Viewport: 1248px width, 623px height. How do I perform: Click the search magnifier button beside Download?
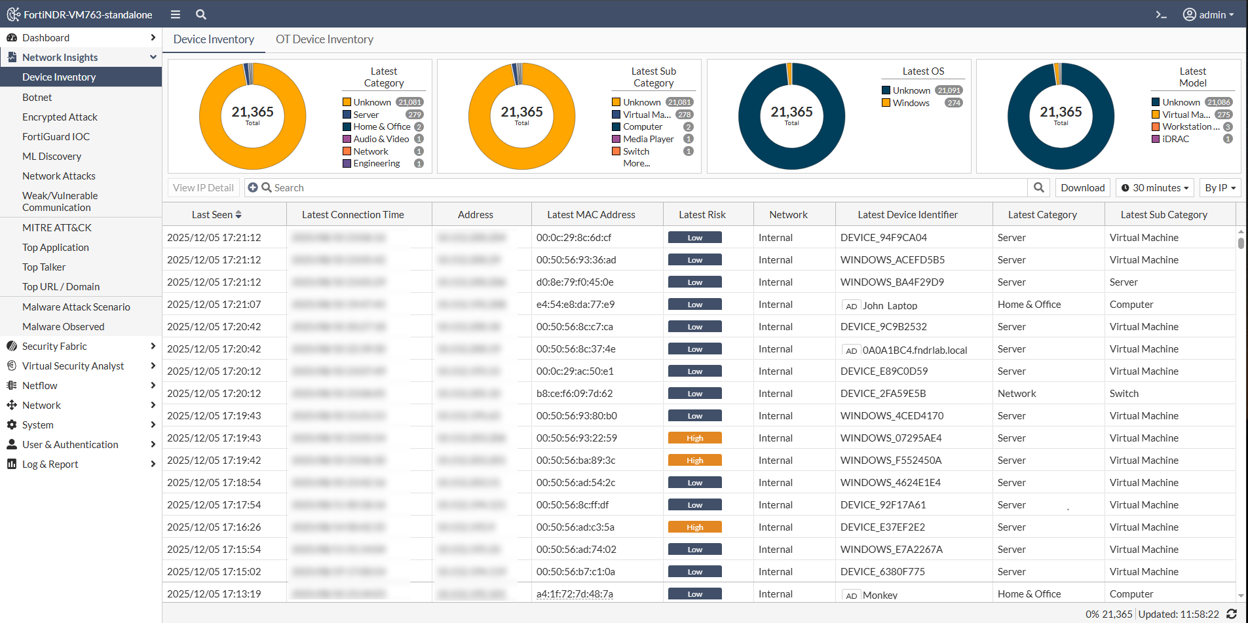coord(1038,187)
